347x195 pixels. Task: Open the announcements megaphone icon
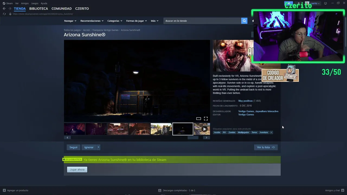(288, 3)
